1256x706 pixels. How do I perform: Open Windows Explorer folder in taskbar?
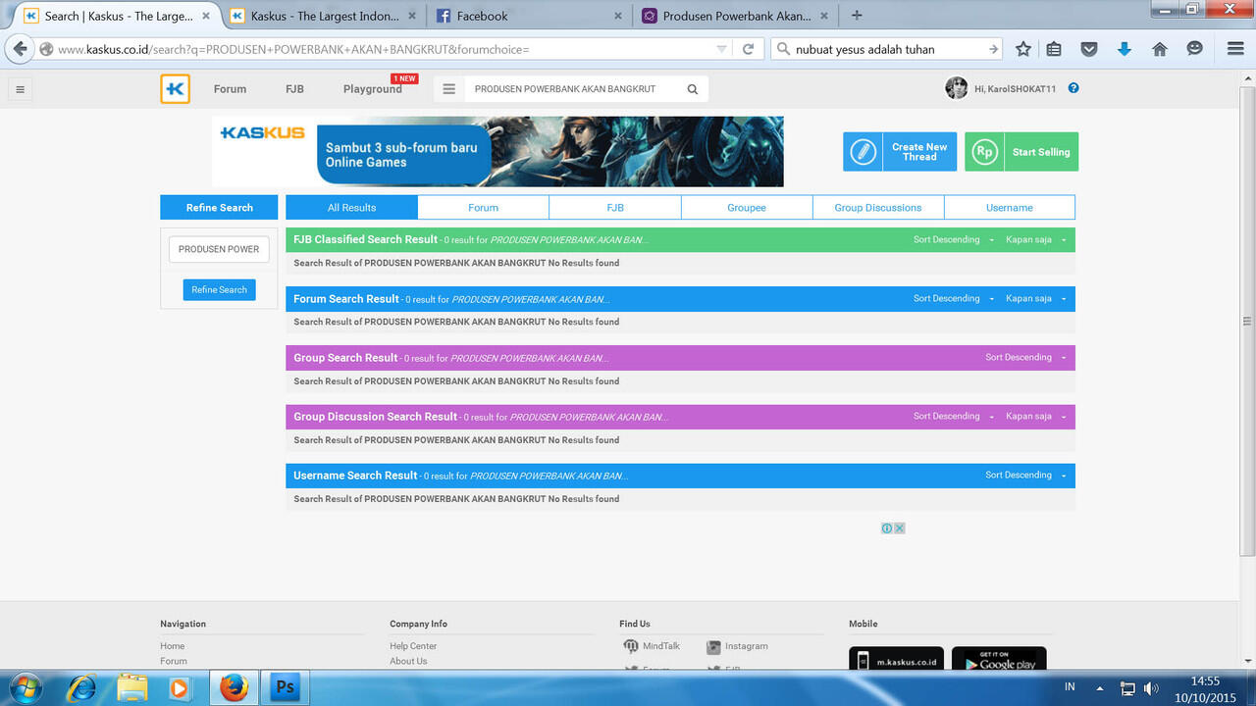click(131, 687)
